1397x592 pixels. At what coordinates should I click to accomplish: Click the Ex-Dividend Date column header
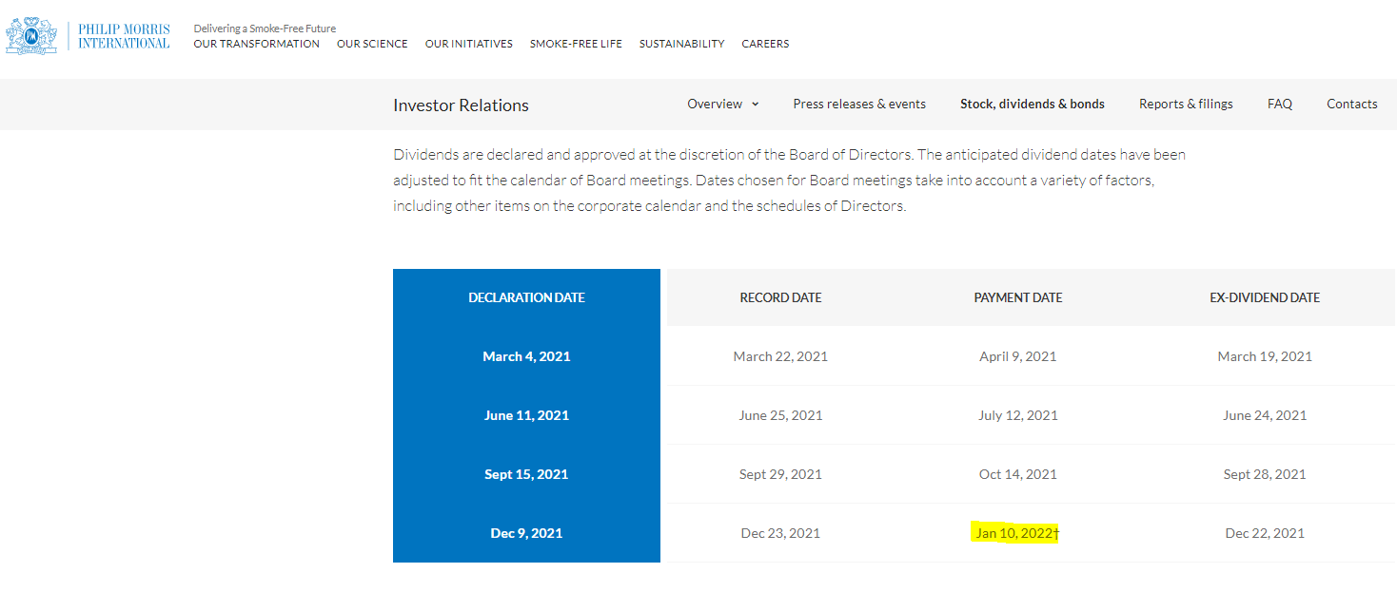click(1265, 297)
